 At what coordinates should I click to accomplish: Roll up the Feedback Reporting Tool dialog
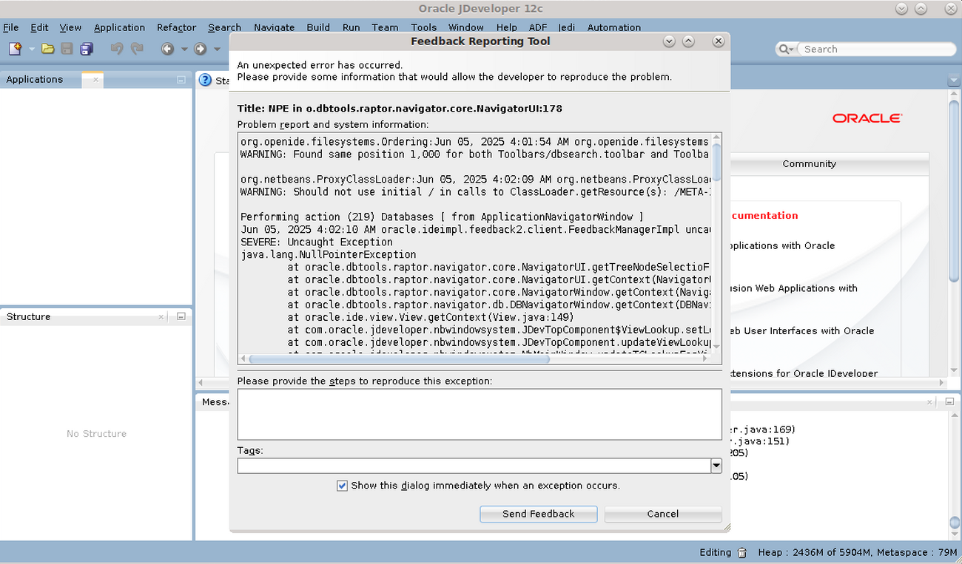pos(669,41)
